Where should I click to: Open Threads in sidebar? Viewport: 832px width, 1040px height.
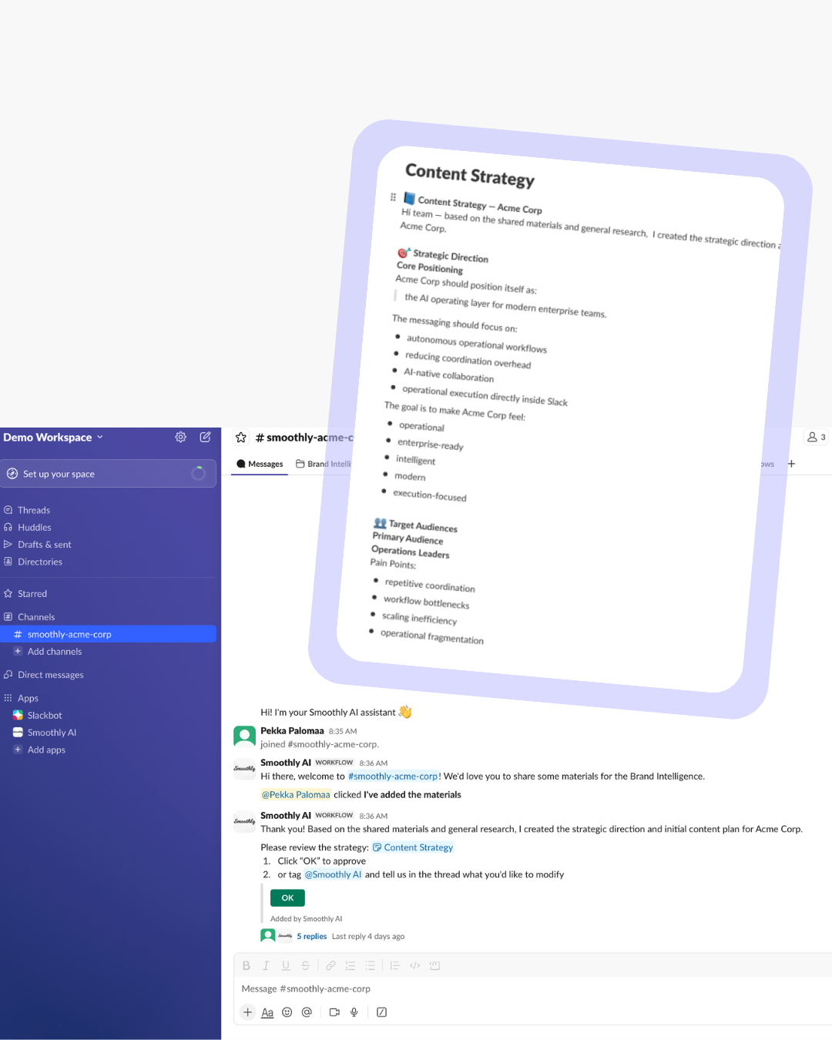tap(34, 510)
